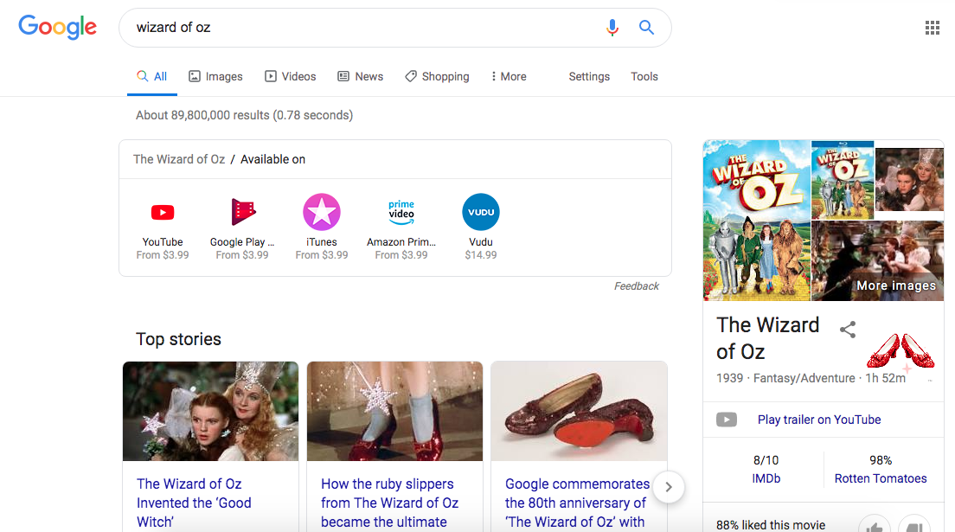The height and width of the screenshot is (532, 955).
Task: Open the large Wizard of Oz poster image
Action: click(x=757, y=221)
